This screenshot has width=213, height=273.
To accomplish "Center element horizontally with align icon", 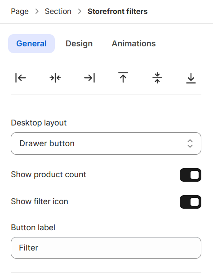I will tap(55, 78).
